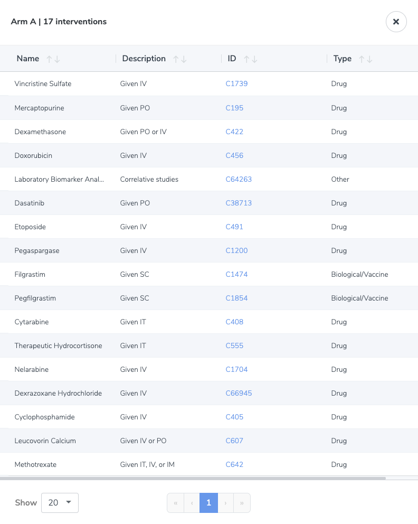
Task: Open the Show rows-per-page dropdown
Action: tap(60, 503)
